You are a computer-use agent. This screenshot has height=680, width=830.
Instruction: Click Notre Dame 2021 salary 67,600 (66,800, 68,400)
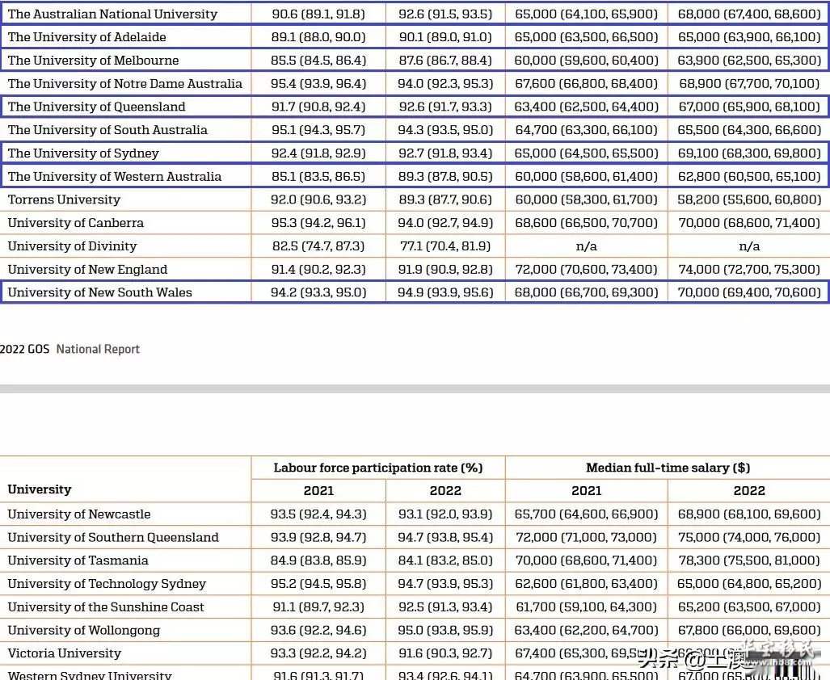(x=587, y=83)
